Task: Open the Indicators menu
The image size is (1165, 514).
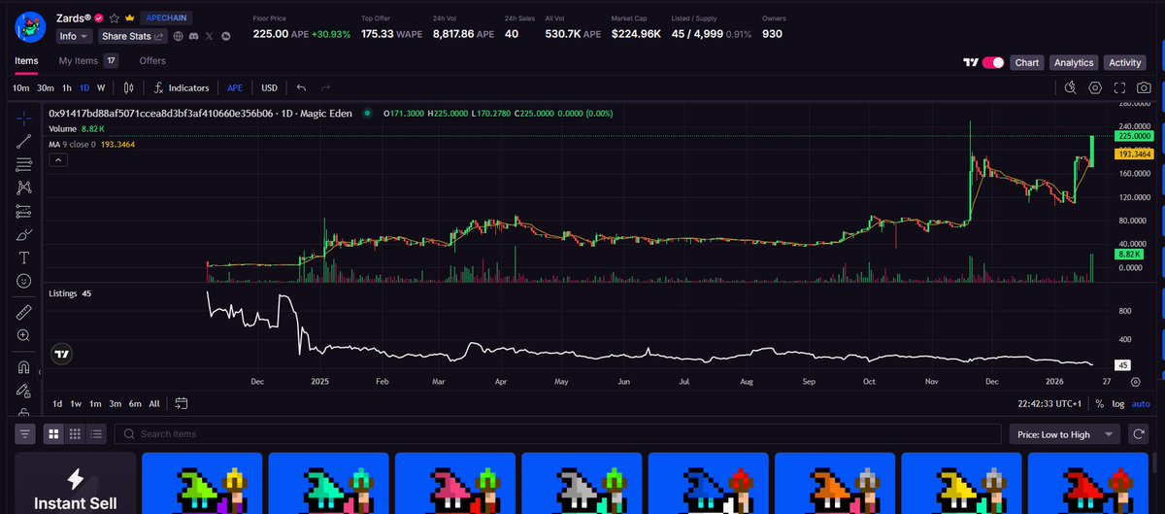Action: coord(182,87)
